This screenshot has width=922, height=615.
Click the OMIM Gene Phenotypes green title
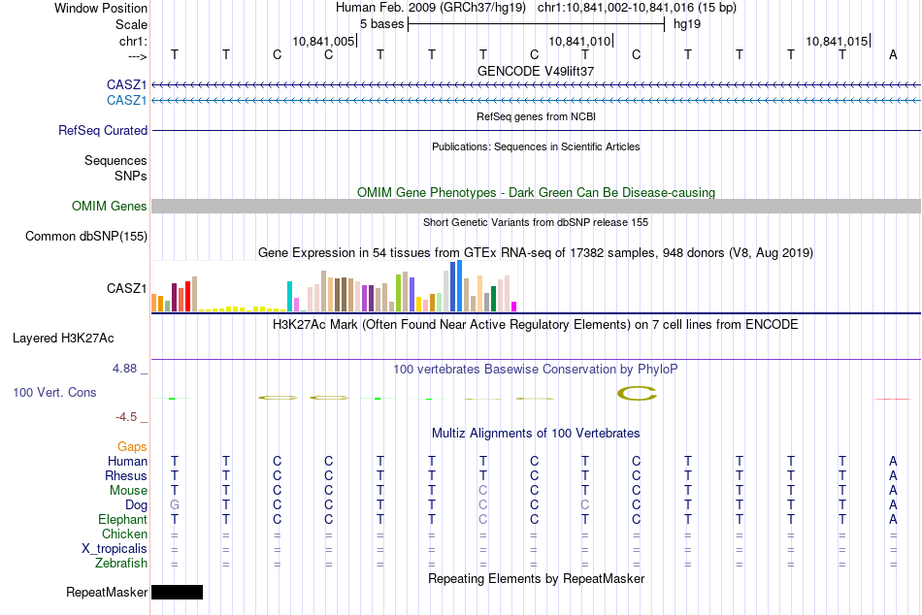536,192
